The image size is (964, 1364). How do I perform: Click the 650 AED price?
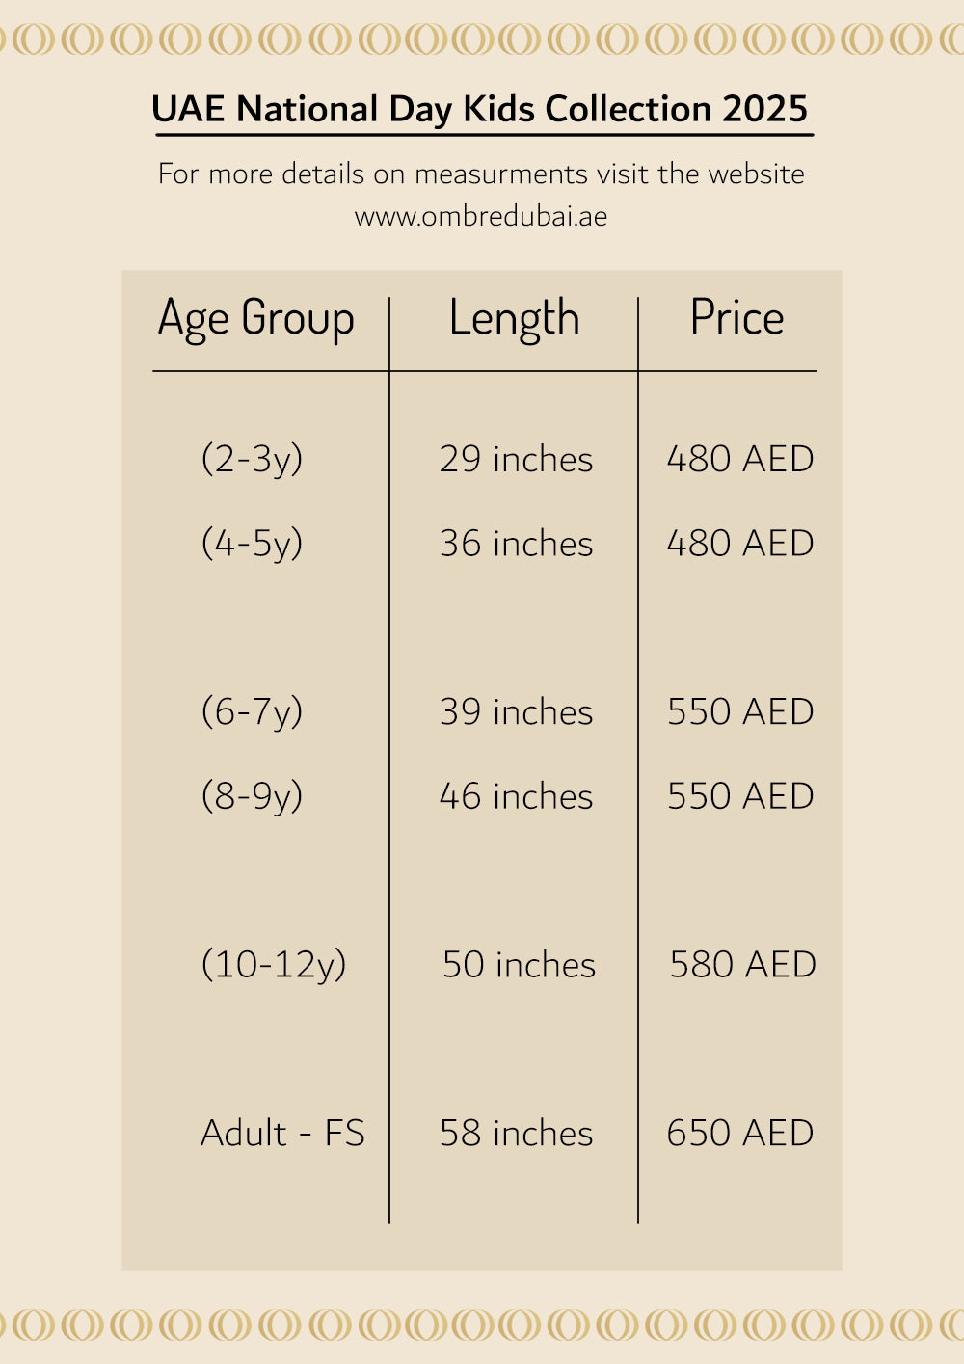click(739, 1134)
